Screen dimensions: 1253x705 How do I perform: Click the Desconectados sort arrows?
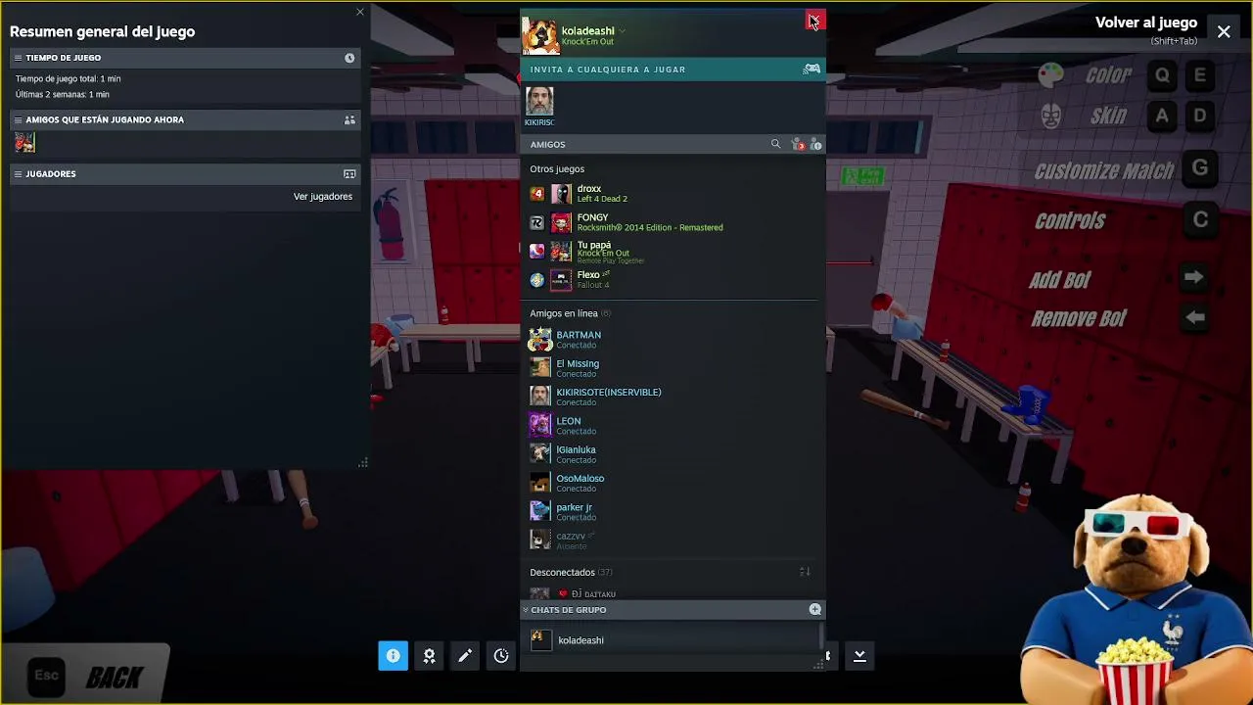coord(805,572)
